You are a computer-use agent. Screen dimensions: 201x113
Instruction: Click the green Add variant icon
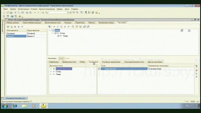pyautogui.click(x=8, y=27)
